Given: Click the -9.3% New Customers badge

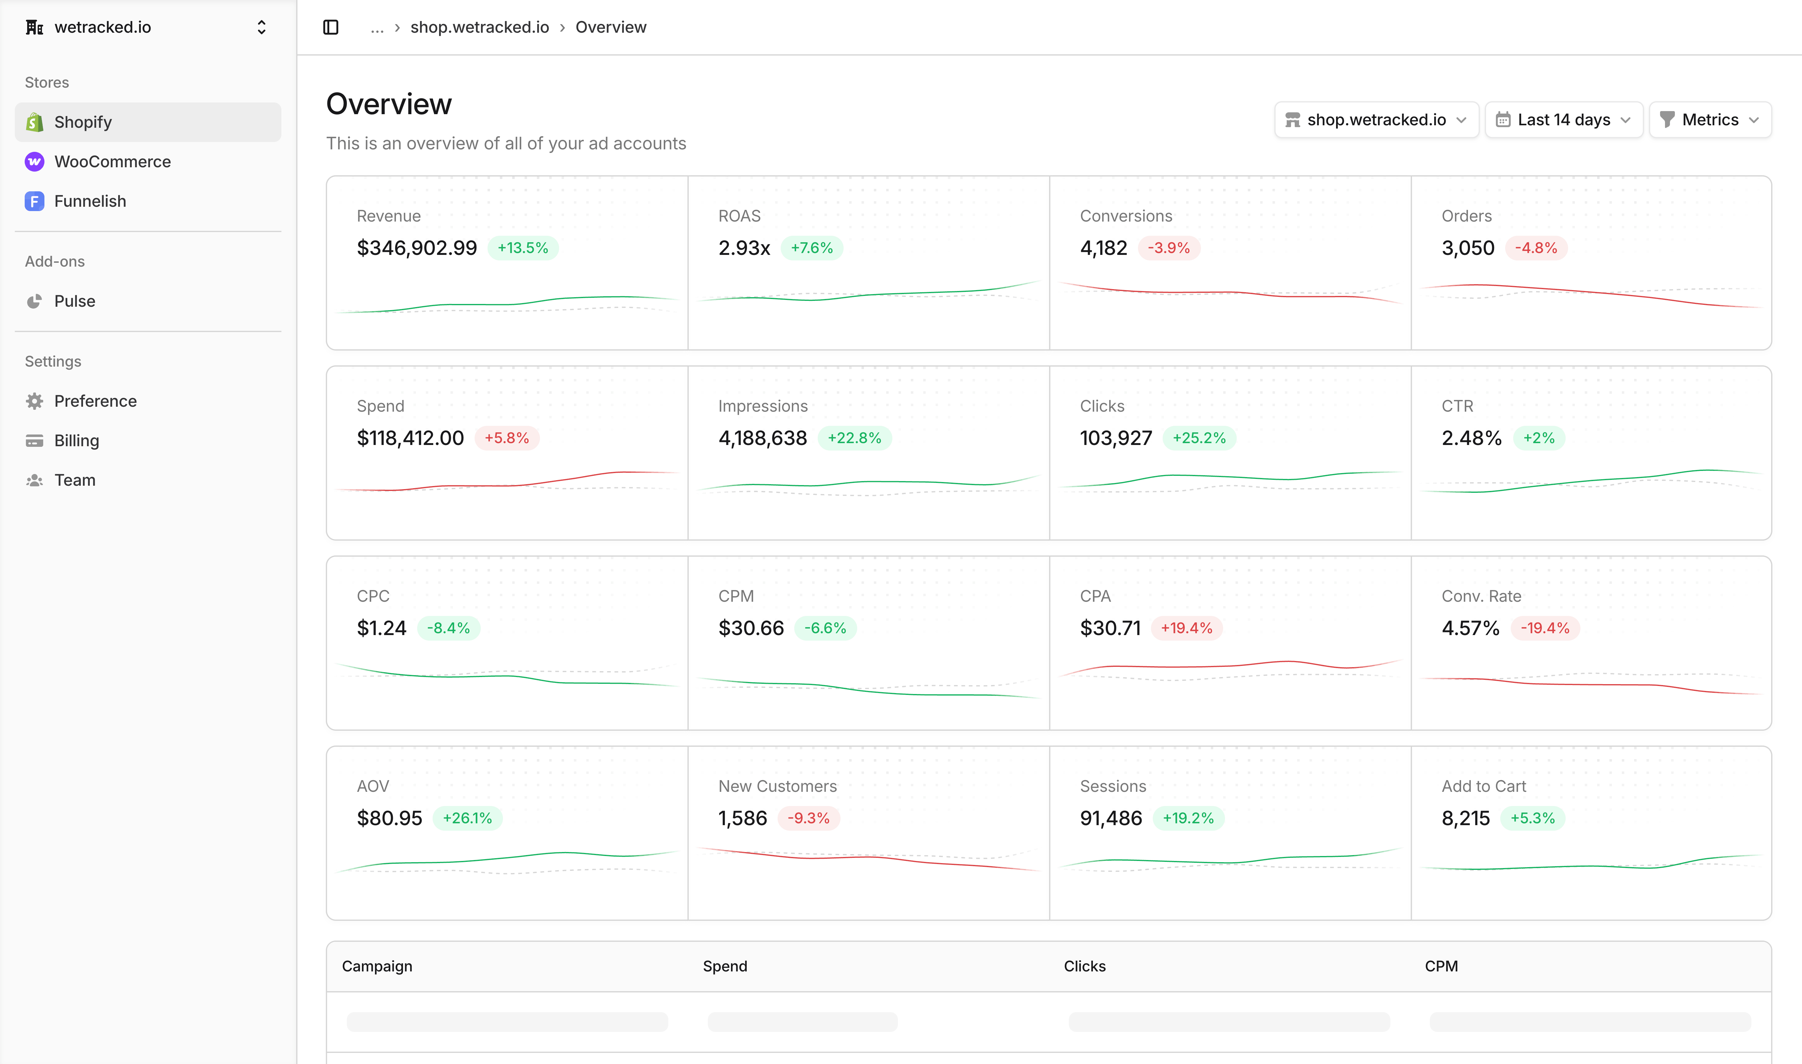Looking at the screenshot, I should pos(808,818).
